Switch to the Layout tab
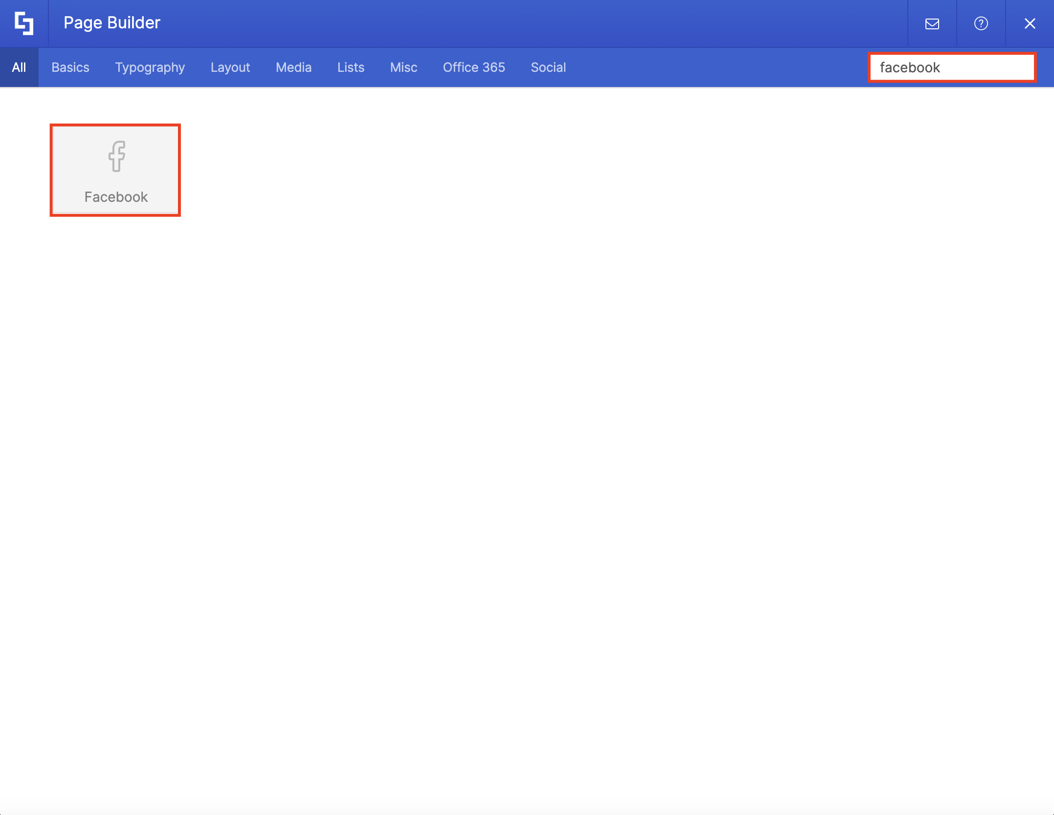Image resolution: width=1054 pixels, height=815 pixels. 230,67
